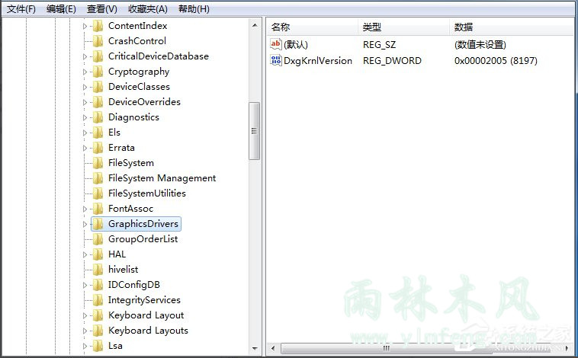578x358 pixels.
Task: Click the Diagnostics folder icon
Action: point(98,117)
